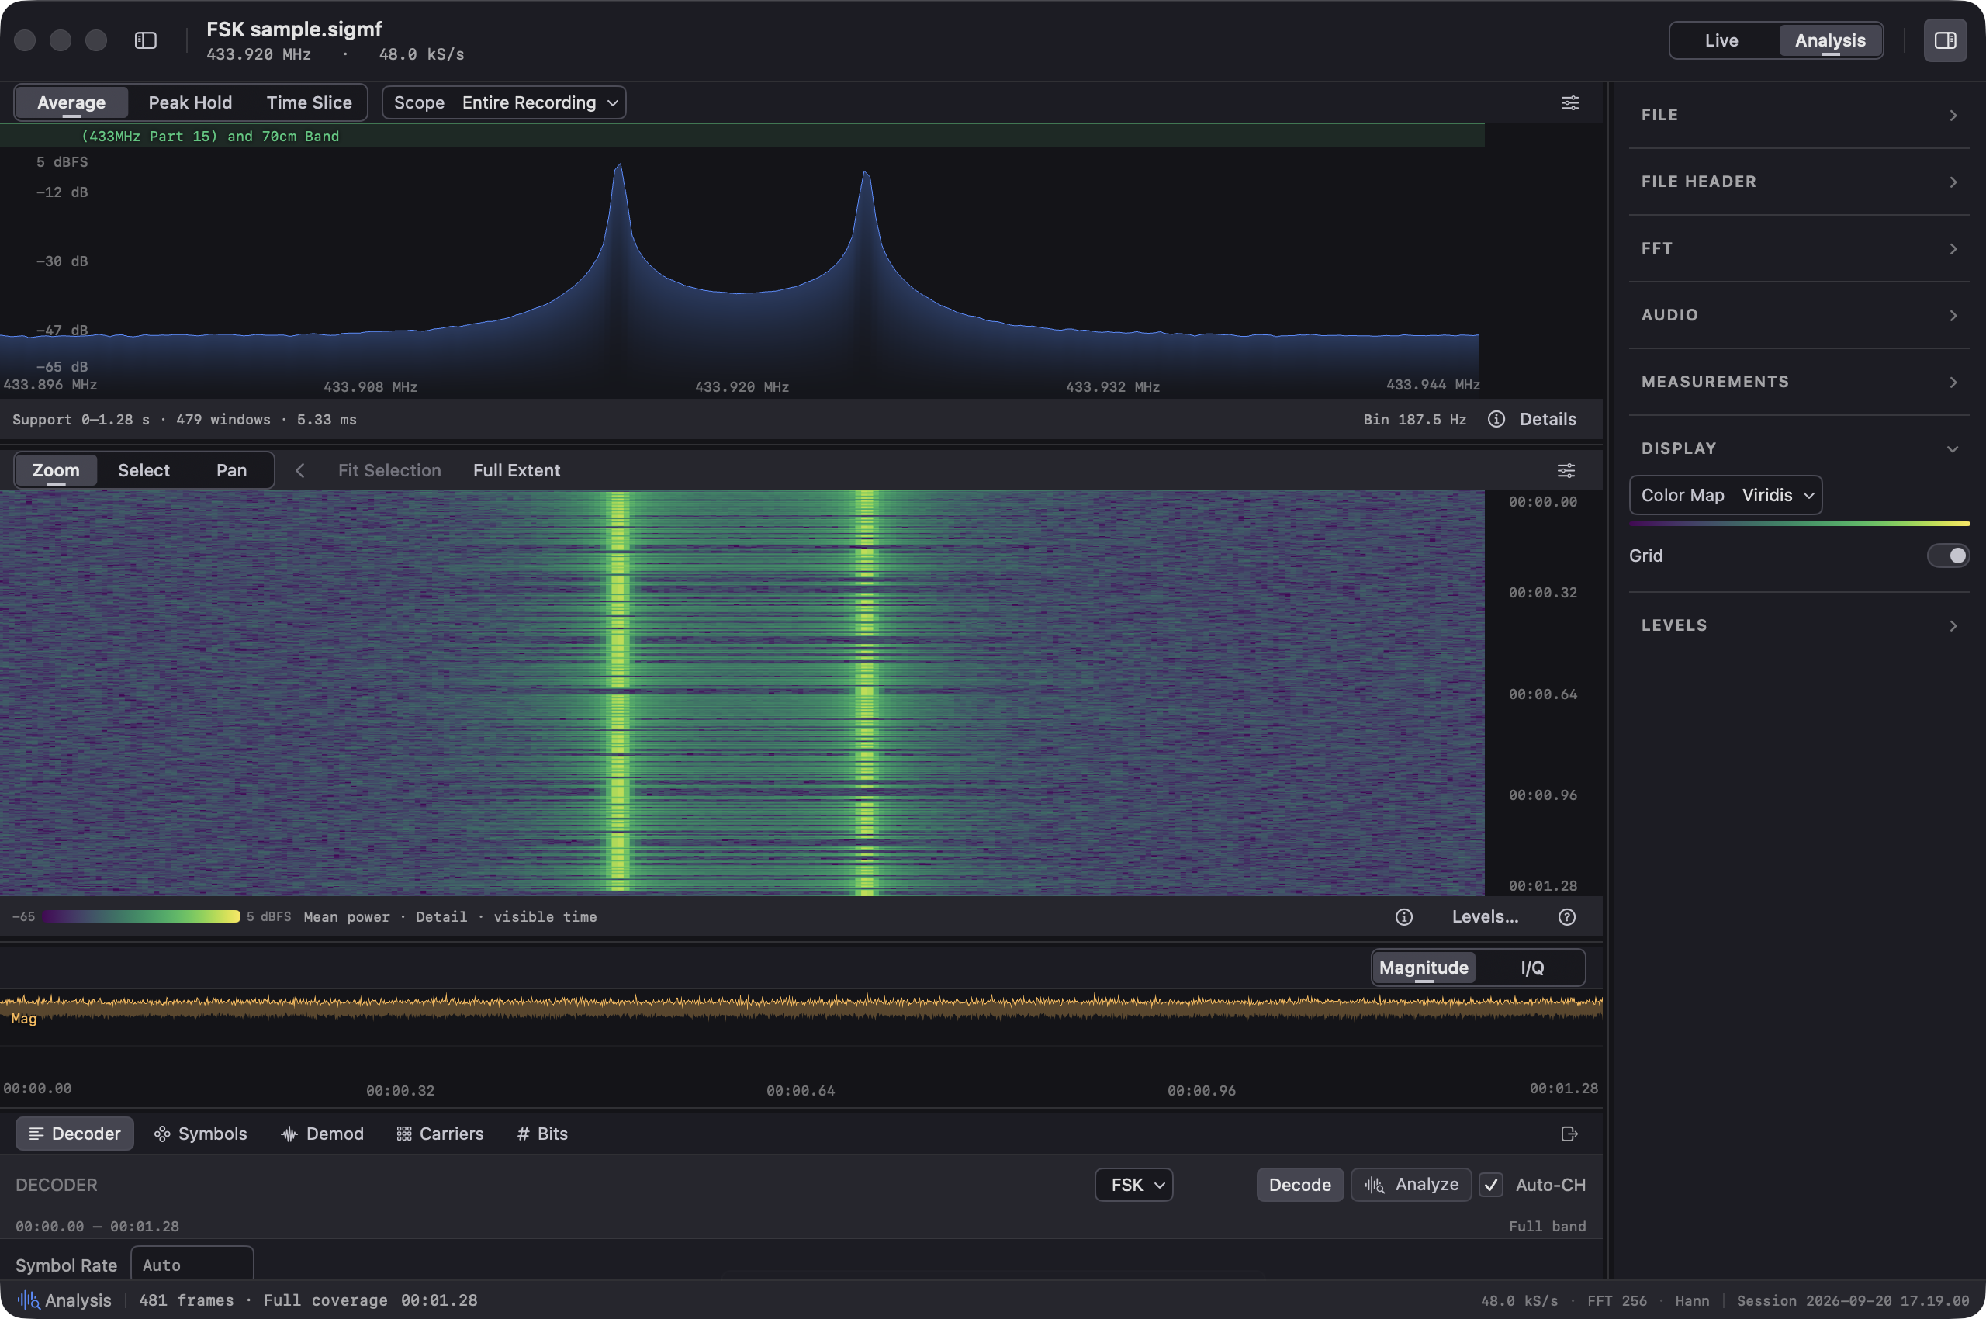This screenshot has width=1986, height=1319.
Task: Collapse the DISPLAY section
Action: click(x=1799, y=448)
